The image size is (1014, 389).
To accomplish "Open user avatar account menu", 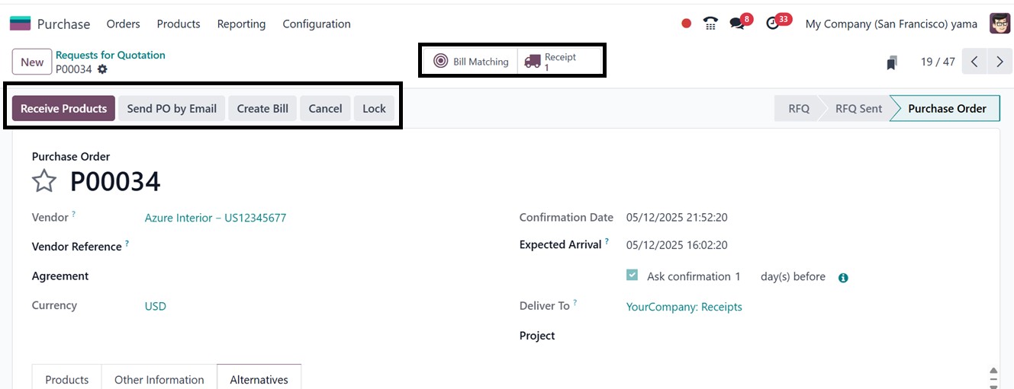I will tap(1000, 24).
